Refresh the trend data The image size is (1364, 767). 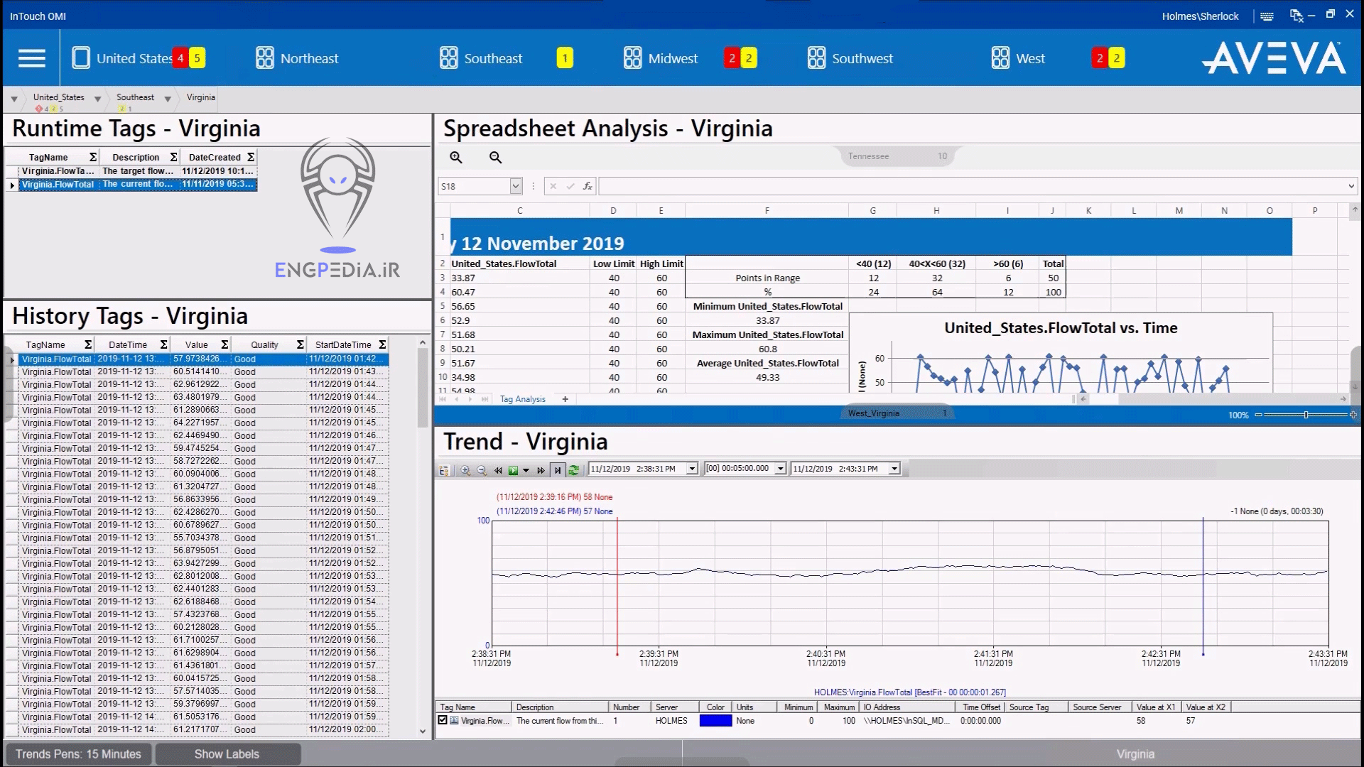tap(574, 470)
